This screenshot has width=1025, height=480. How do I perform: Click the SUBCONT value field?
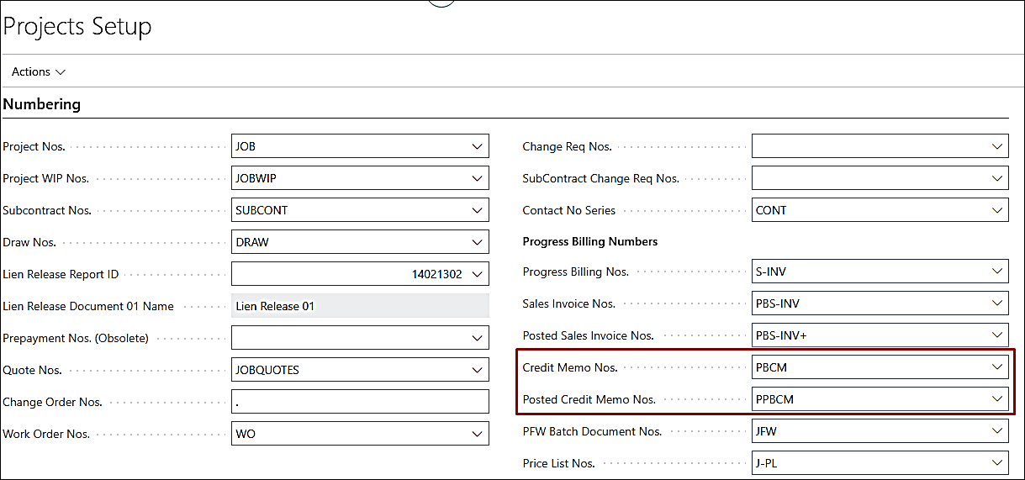360,210
